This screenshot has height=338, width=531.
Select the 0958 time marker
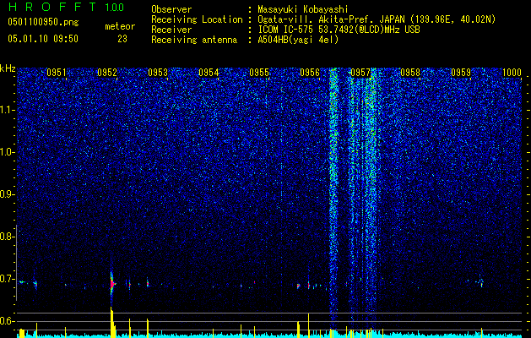[x=410, y=72]
